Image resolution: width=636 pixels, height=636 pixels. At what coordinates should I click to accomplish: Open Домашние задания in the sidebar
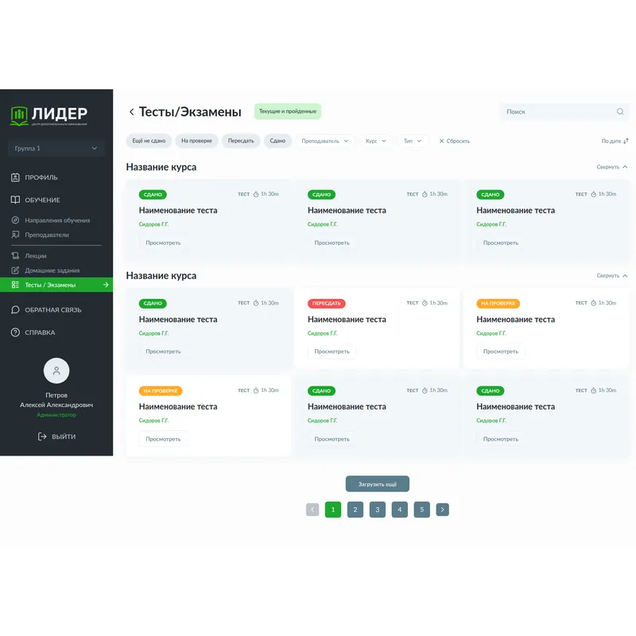[51, 270]
